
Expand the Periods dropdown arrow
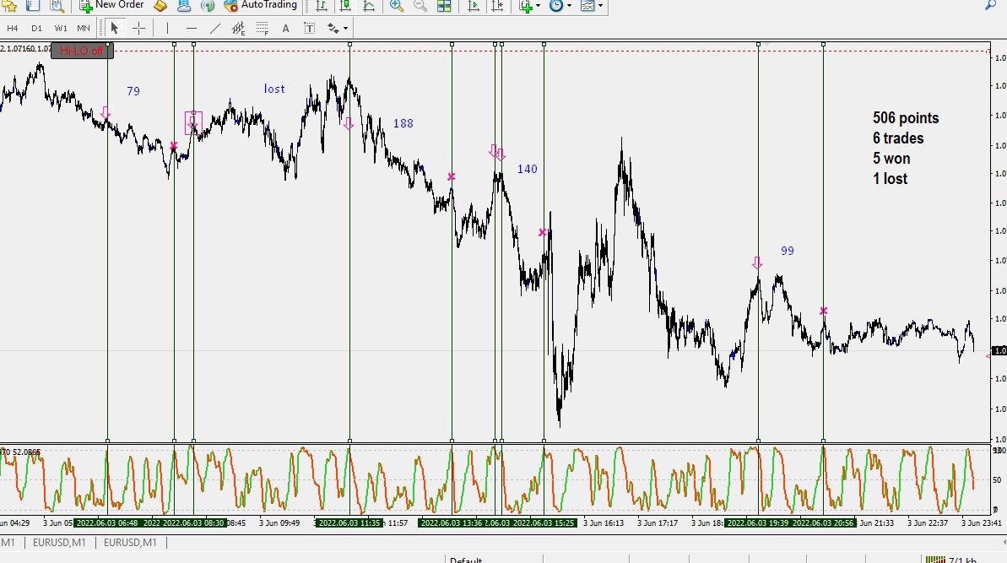tap(569, 6)
